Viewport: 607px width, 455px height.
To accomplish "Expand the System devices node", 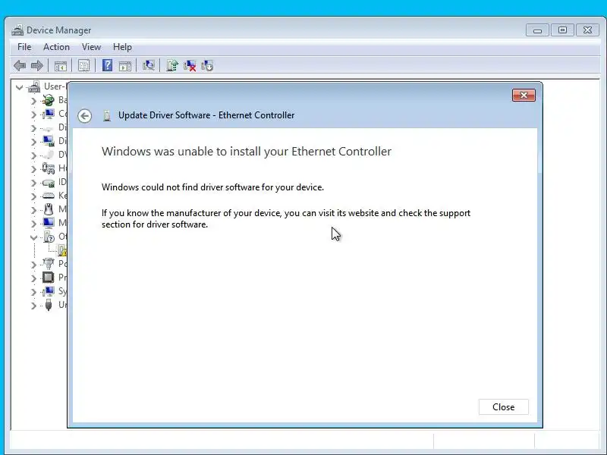I will [33, 292].
